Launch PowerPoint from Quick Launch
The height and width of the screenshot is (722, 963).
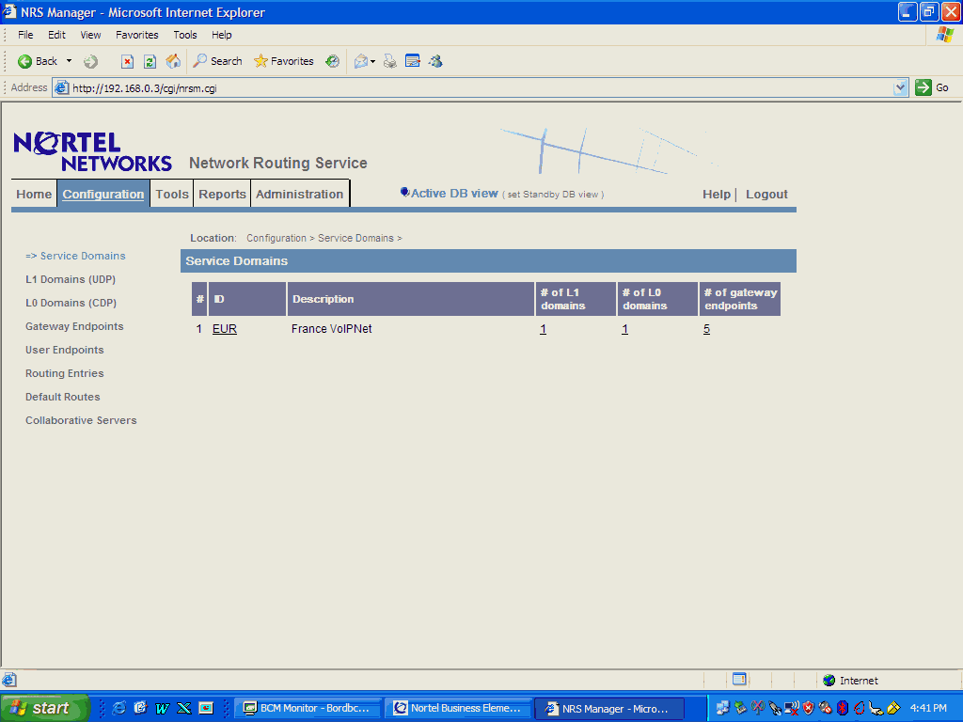pos(206,708)
